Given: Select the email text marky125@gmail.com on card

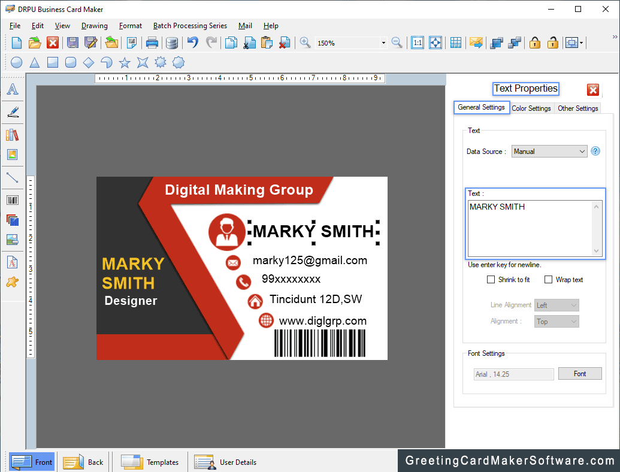Looking at the screenshot, I should [x=310, y=261].
